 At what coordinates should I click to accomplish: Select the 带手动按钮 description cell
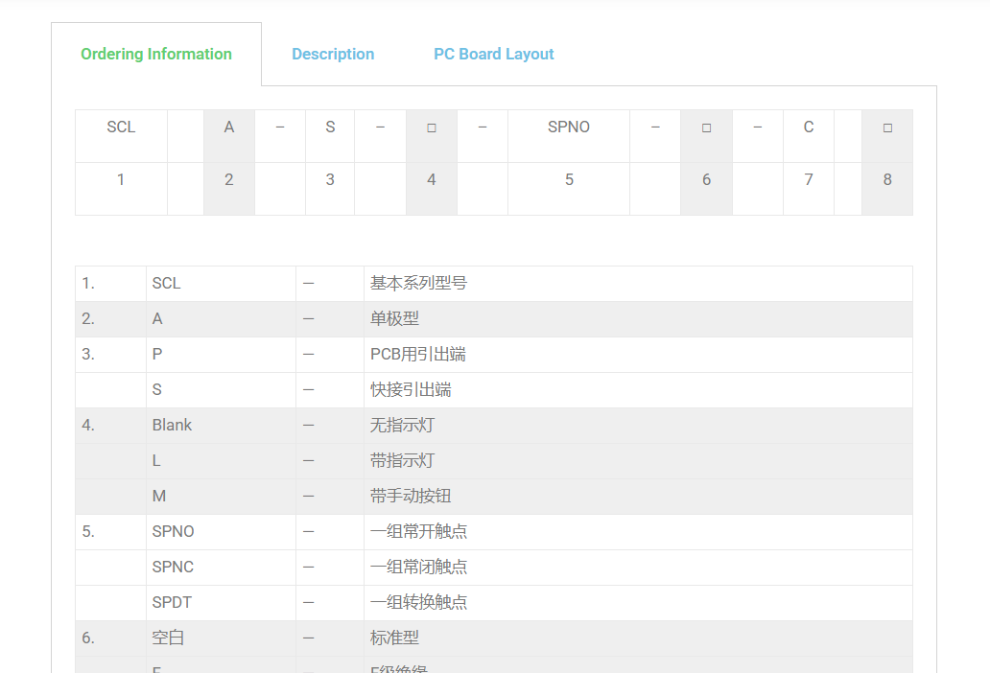(411, 497)
